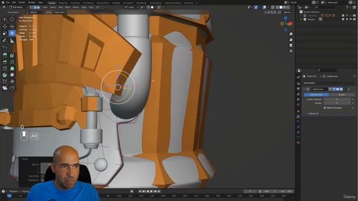Open the Add Modifier dropdown

(x=329, y=83)
